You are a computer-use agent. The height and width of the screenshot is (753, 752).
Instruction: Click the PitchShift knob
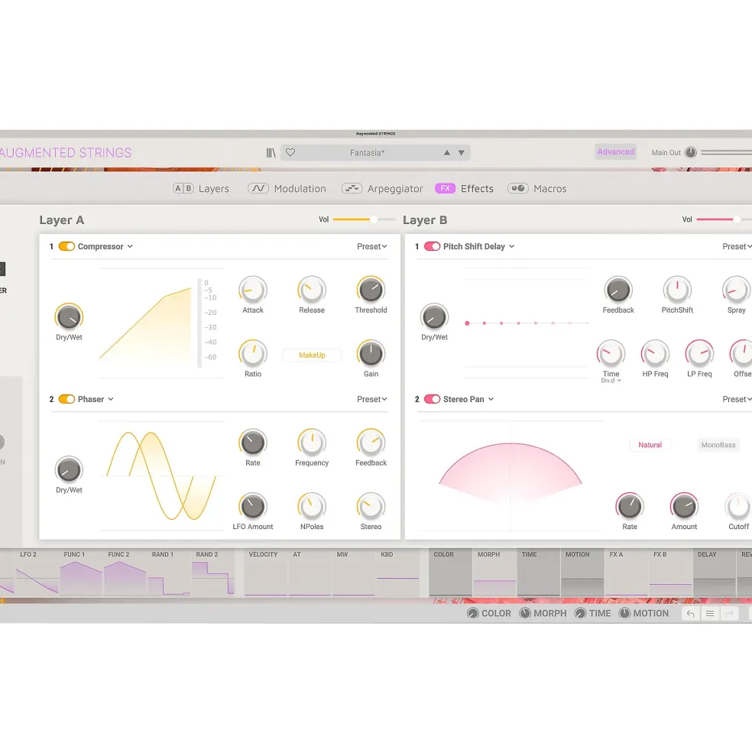tap(677, 290)
